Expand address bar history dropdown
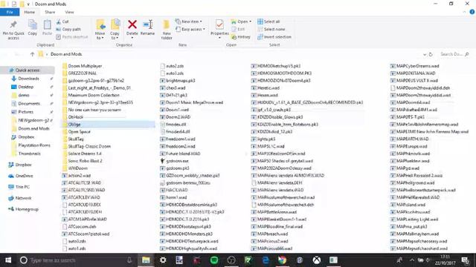The height and width of the screenshot is (267, 476). (425, 54)
